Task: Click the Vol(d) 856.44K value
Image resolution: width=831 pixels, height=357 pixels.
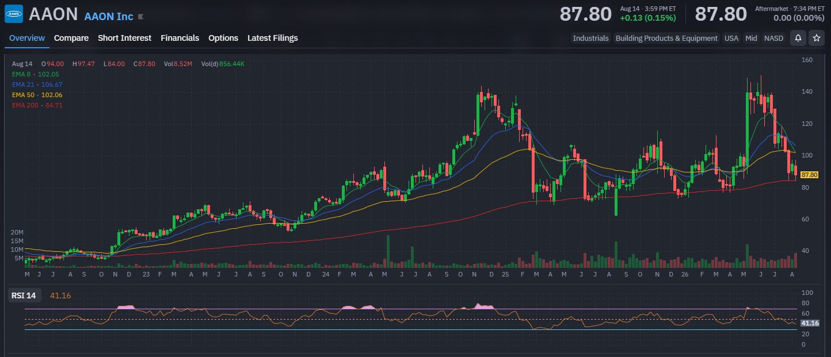Action: 223,64
